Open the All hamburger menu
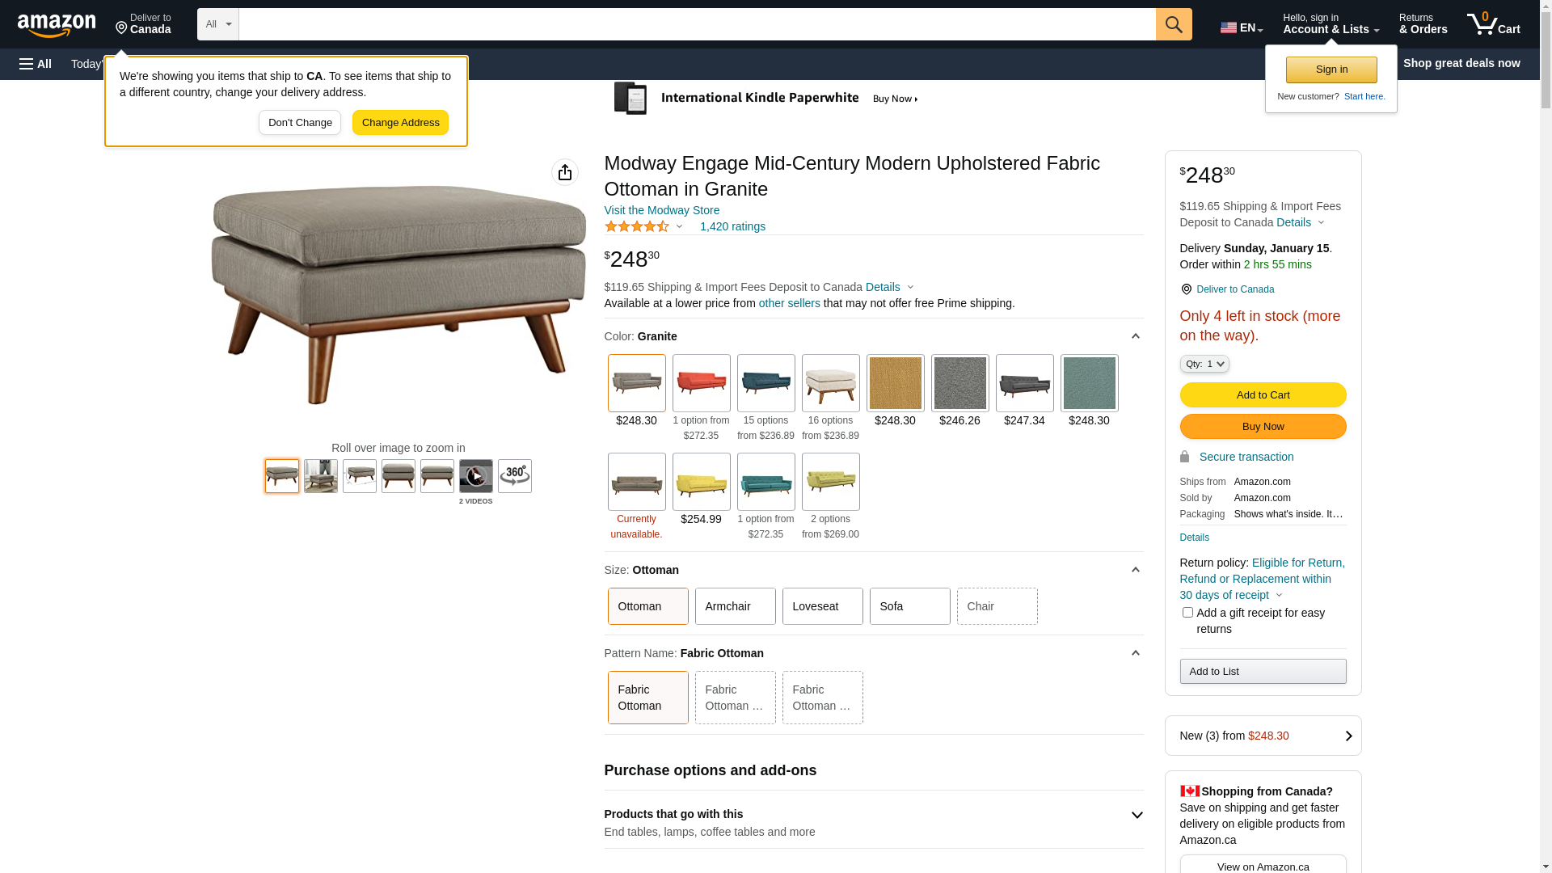The image size is (1552, 873). pyautogui.click(x=36, y=64)
